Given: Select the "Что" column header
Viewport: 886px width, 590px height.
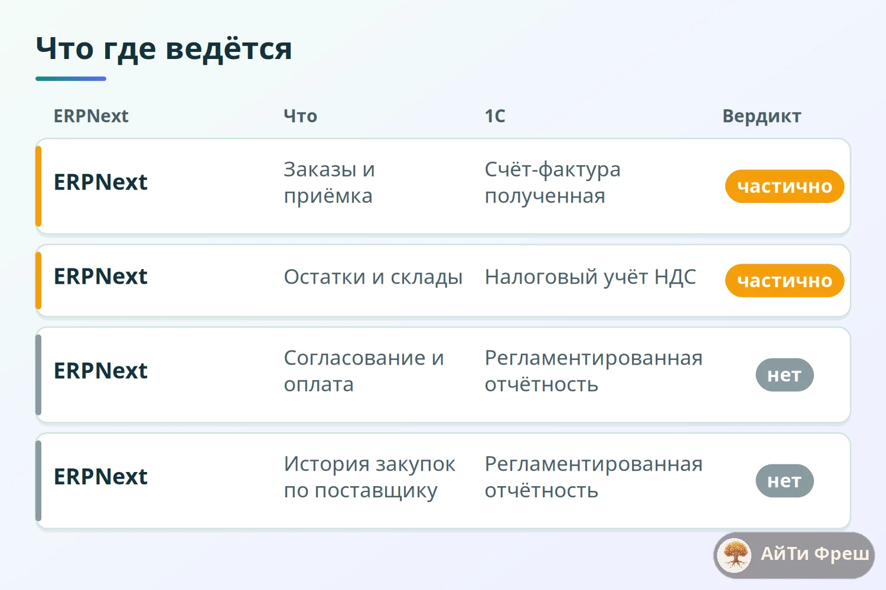Looking at the screenshot, I should pyautogui.click(x=301, y=116).
